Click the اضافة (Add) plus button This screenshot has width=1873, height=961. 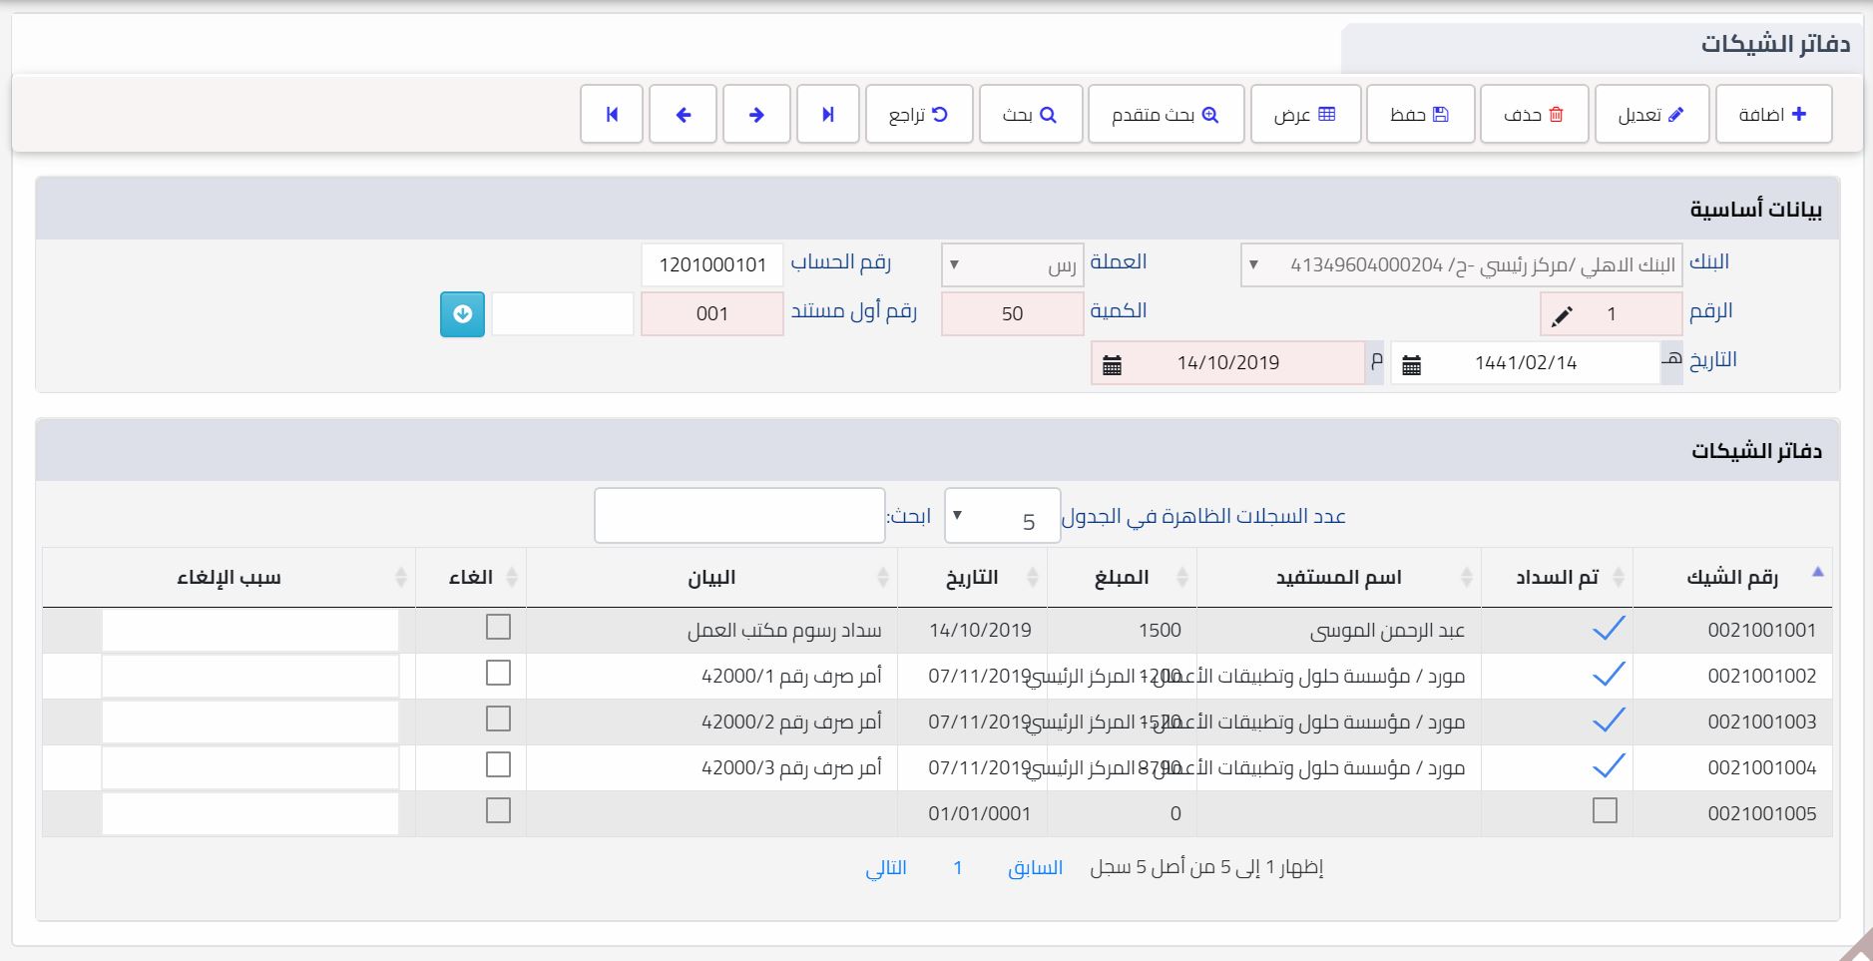coord(1773,115)
